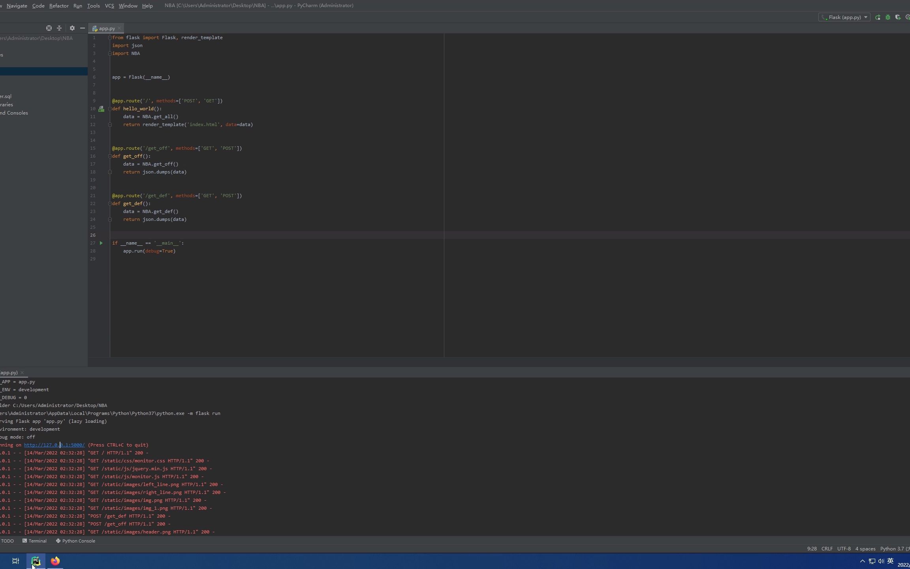Viewport: 910px width, 569px height.
Task: Fold the import block at line 1
Action: coord(110,38)
